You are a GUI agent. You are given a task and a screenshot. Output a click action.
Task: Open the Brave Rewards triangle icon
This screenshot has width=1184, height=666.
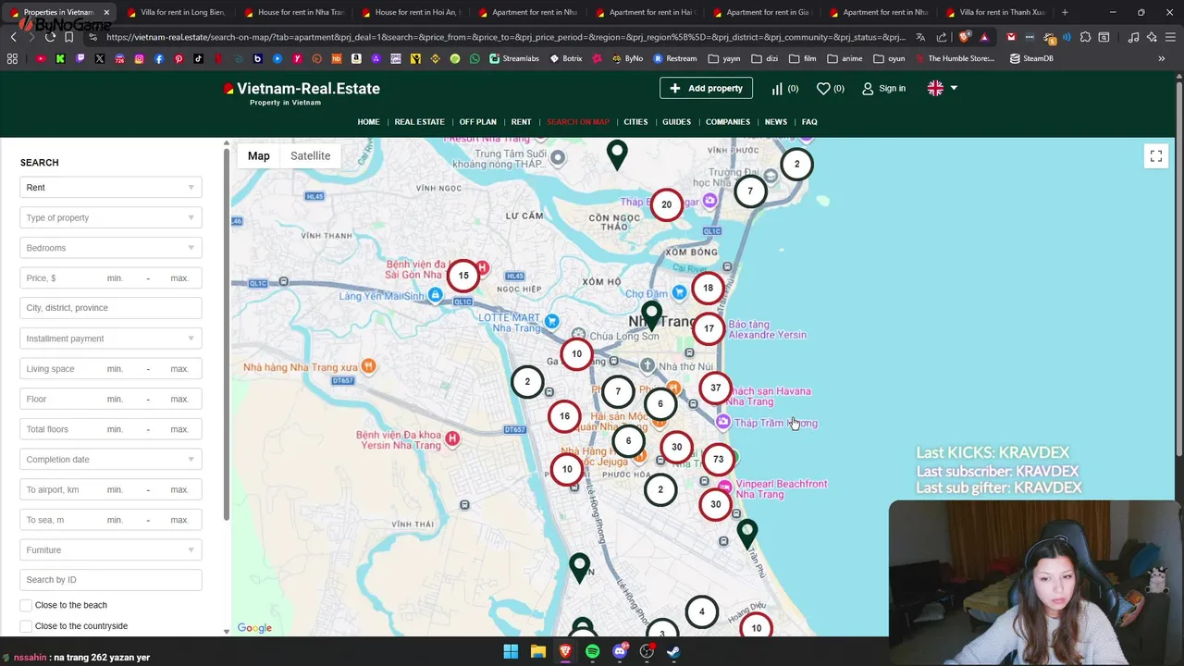click(984, 37)
